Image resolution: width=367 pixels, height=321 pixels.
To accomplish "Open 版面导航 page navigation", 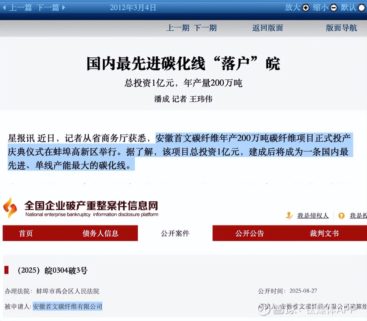I will click(x=341, y=28).
